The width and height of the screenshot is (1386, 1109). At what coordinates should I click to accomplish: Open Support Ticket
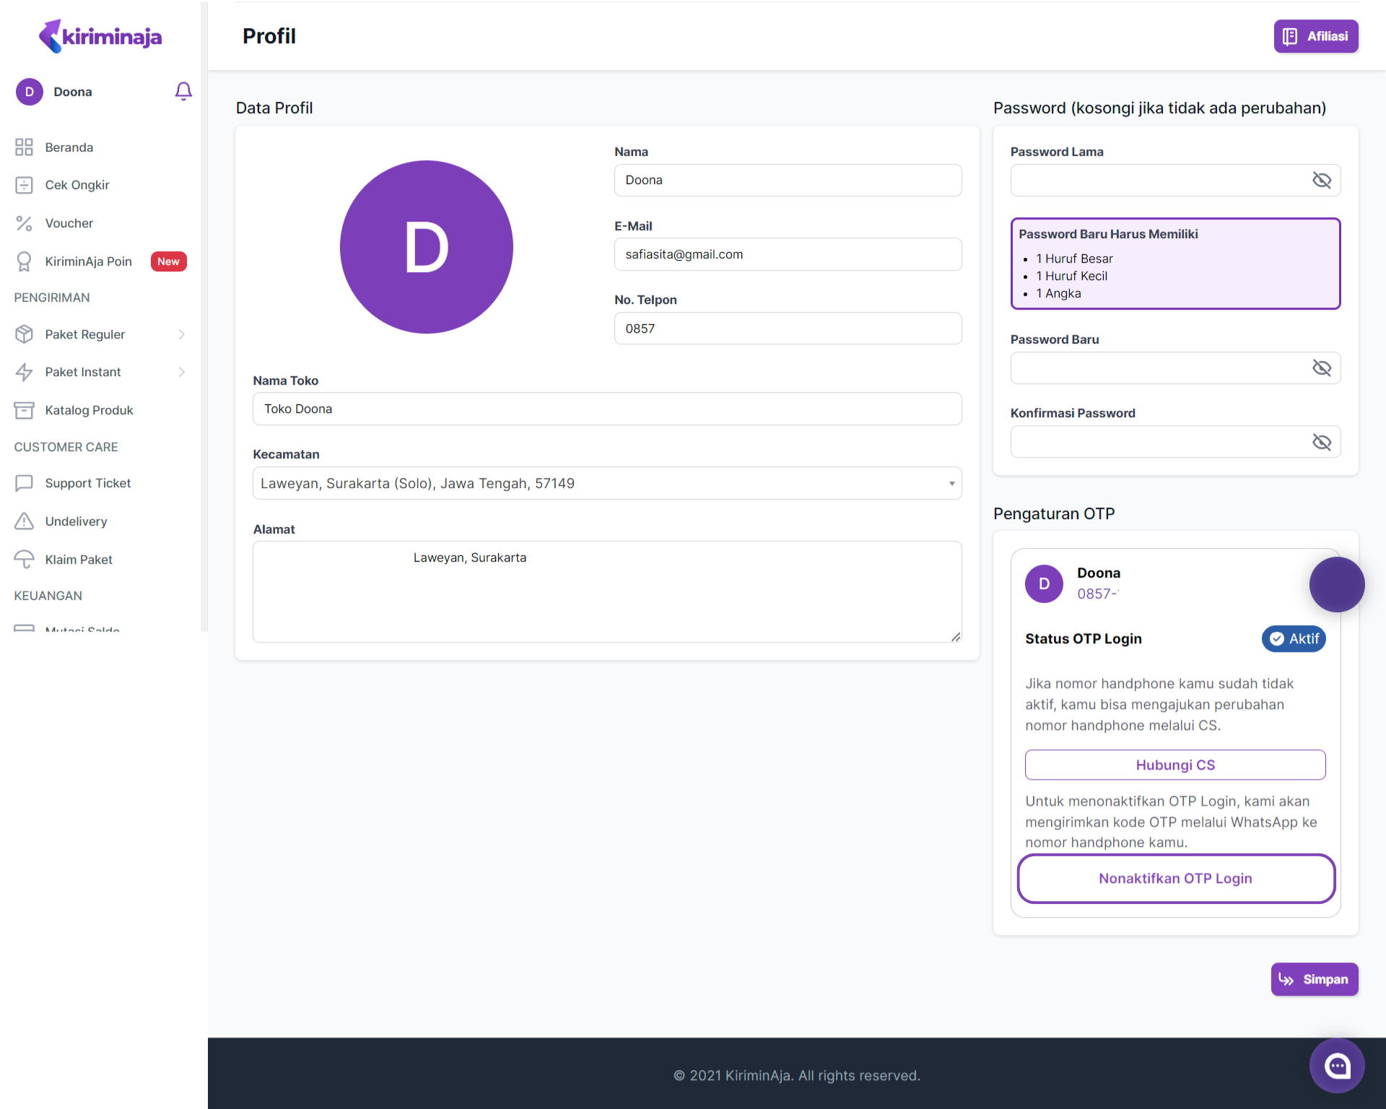pyautogui.click(x=88, y=483)
